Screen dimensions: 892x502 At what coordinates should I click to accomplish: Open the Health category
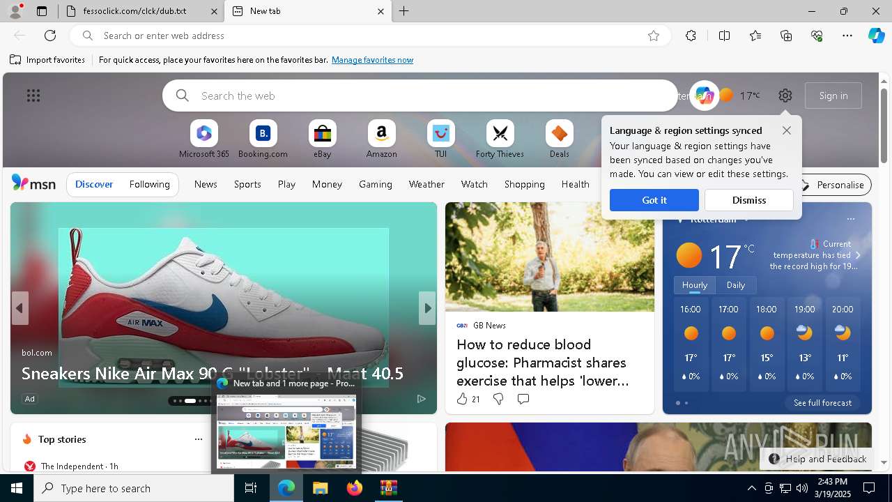(576, 184)
